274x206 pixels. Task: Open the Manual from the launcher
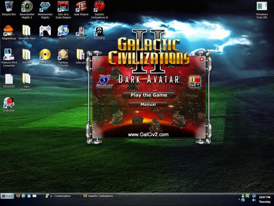point(148,104)
